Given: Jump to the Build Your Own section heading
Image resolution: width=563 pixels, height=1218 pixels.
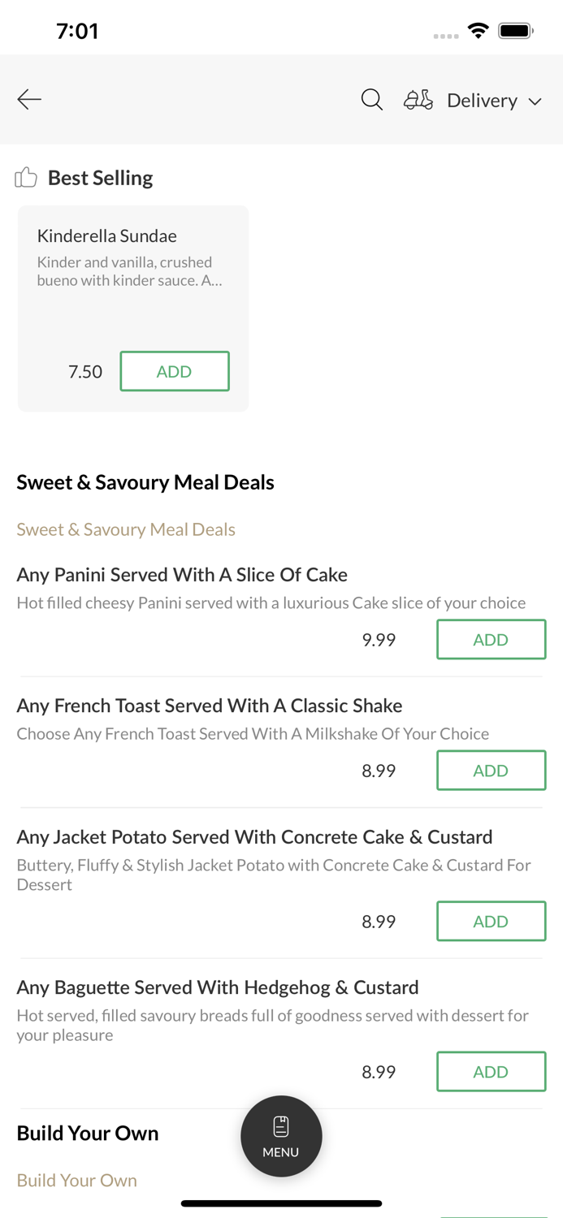Looking at the screenshot, I should tap(88, 1134).
